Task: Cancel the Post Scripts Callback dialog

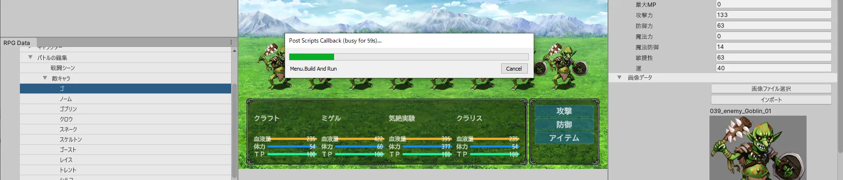Action: click(x=514, y=69)
